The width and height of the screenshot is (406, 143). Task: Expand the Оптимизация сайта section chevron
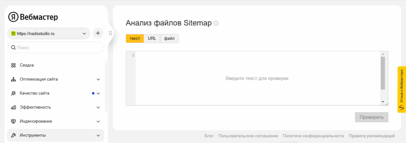pyautogui.click(x=98, y=79)
